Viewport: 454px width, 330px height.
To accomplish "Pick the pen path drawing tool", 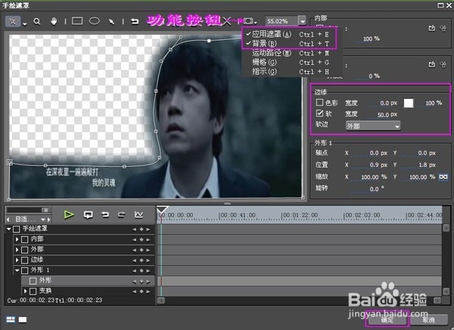I will 111,22.
